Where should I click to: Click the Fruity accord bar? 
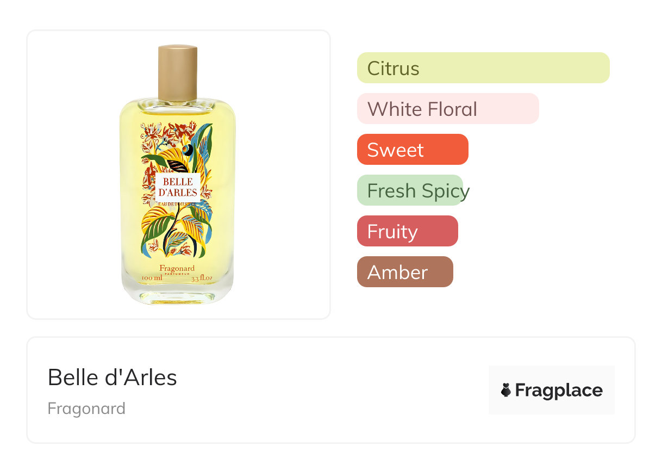click(x=407, y=231)
